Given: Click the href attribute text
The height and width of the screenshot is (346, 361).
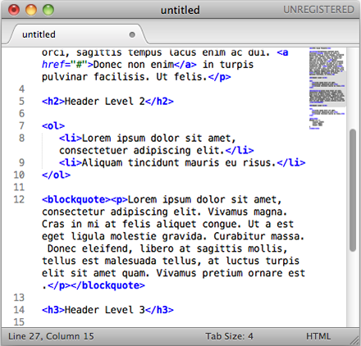Looking at the screenshot, I should 53,65.
